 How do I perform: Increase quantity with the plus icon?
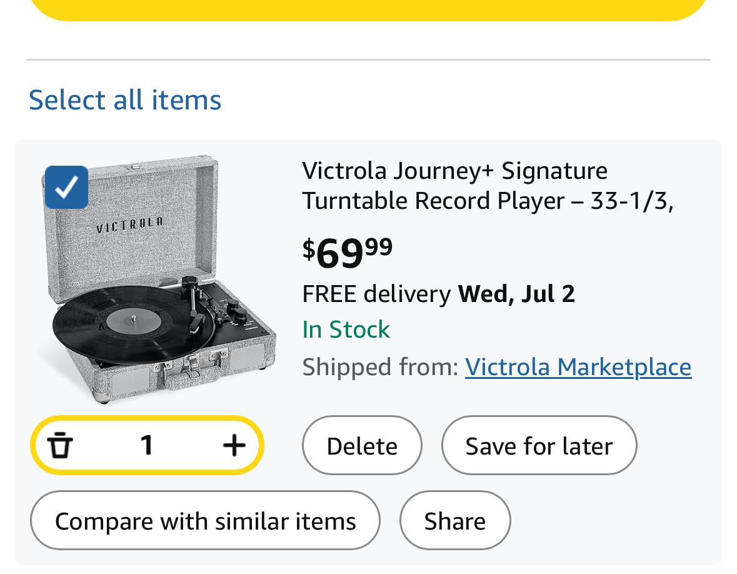click(x=234, y=445)
